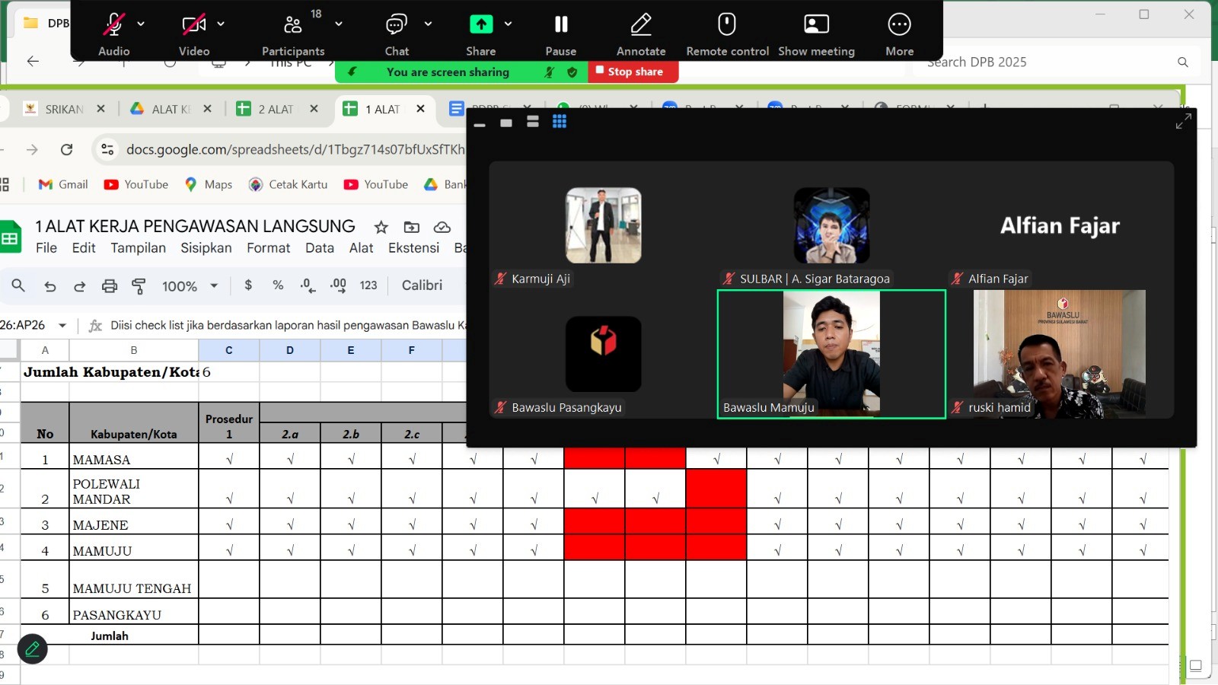
Task: Star the spreadsheet document
Action: click(381, 227)
